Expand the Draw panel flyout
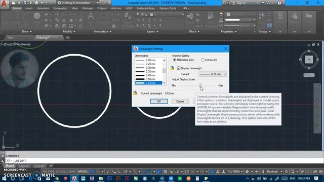Image resolution: width=324 pixels, height=182 pixels. [27, 31]
